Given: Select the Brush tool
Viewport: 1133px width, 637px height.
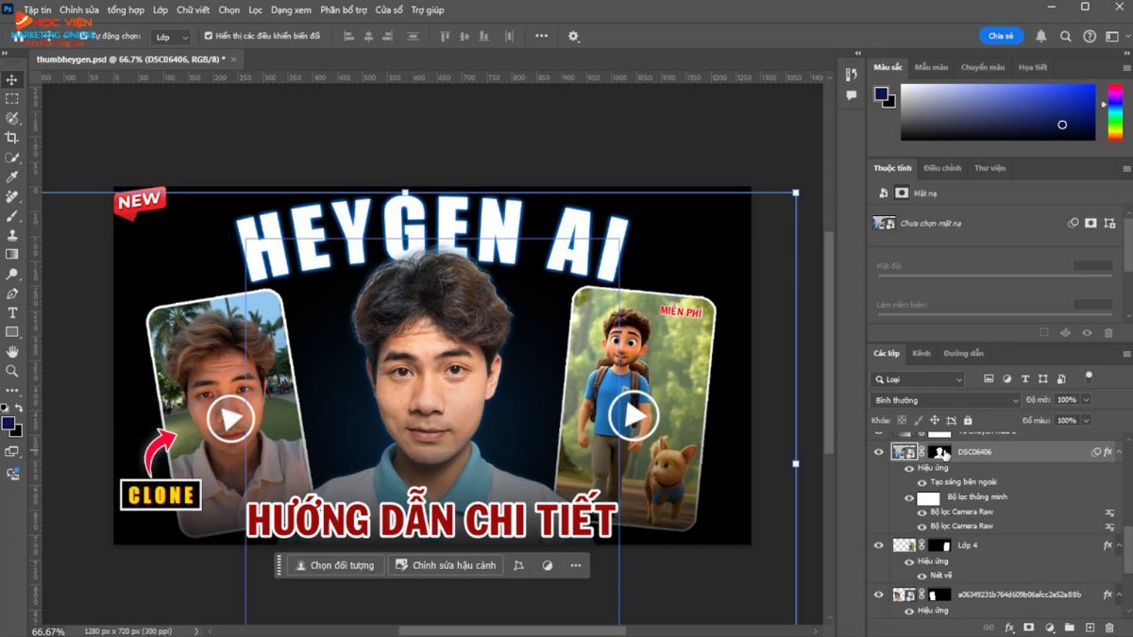Looking at the screenshot, I should 12,215.
